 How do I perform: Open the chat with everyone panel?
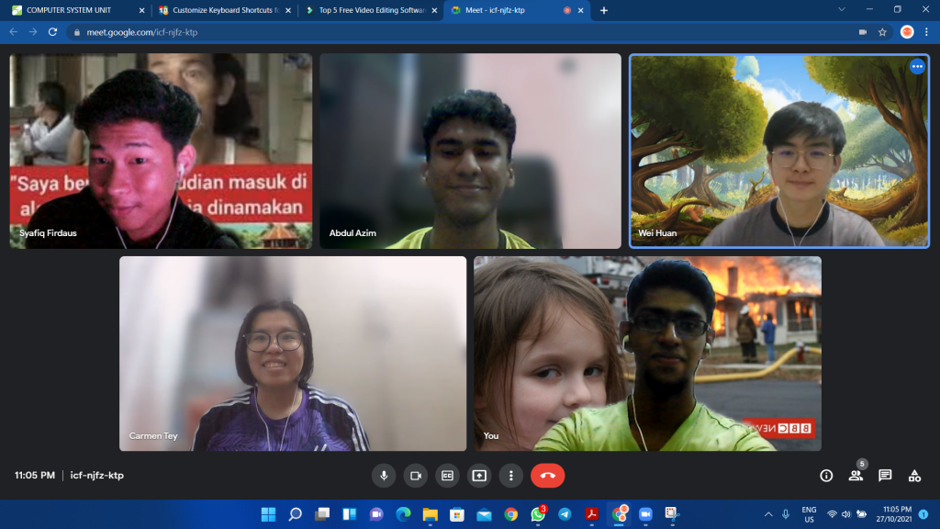885,476
